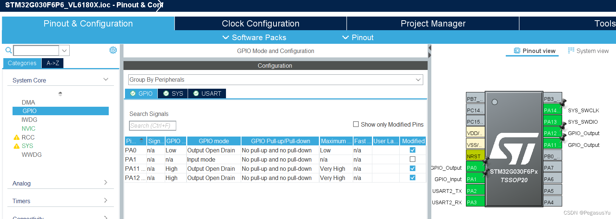
Task: Open the USART peripheral tab
Action: pyautogui.click(x=207, y=93)
